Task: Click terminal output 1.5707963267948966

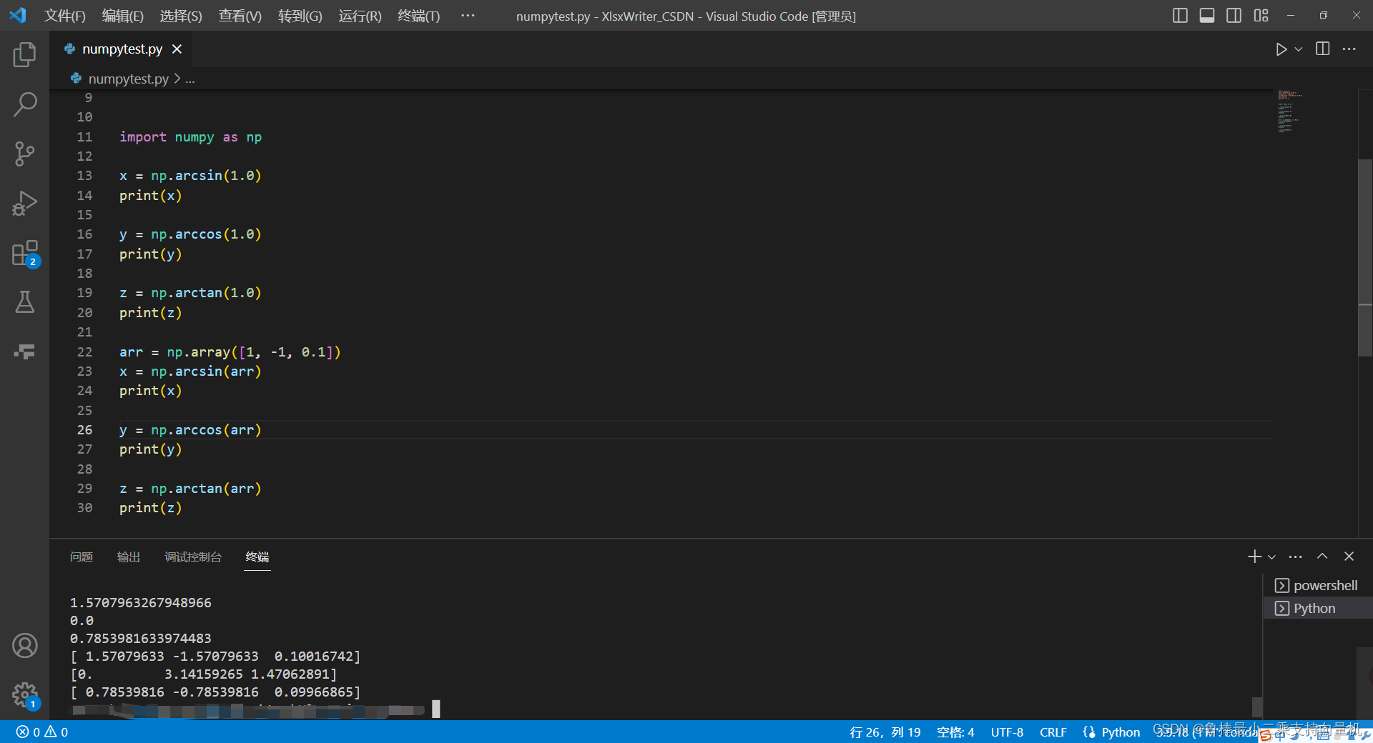Action: click(x=141, y=603)
